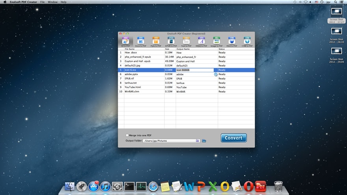Open Notification Center from the menu bar
347x195 pixels.
click(341, 2)
